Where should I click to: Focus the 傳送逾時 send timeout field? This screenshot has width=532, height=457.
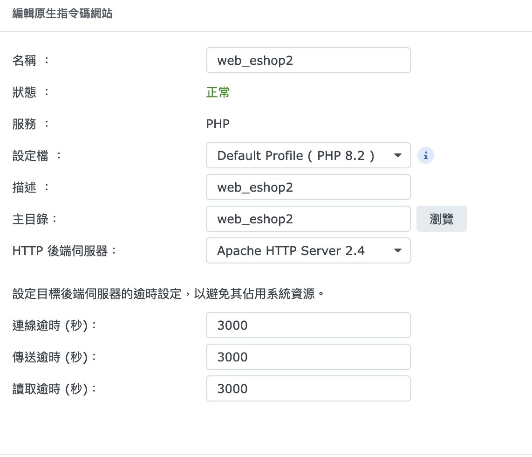point(308,357)
